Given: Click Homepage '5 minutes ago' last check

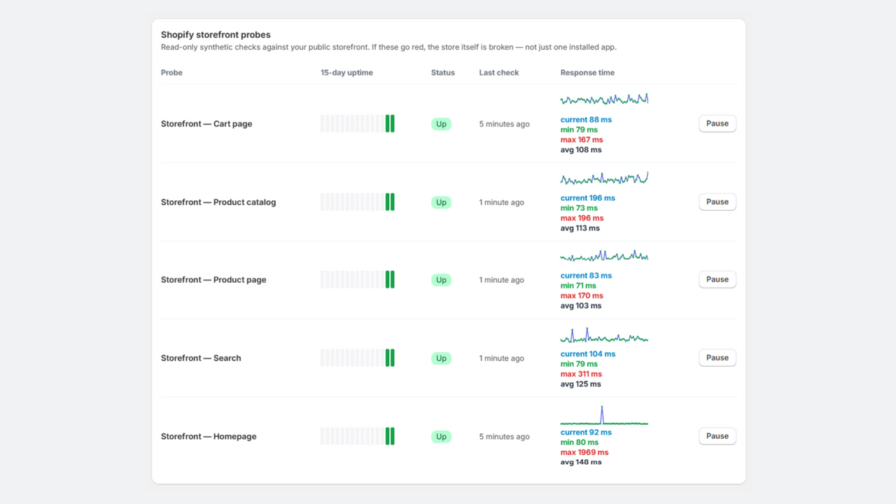Looking at the screenshot, I should pyautogui.click(x=505, y=437).
